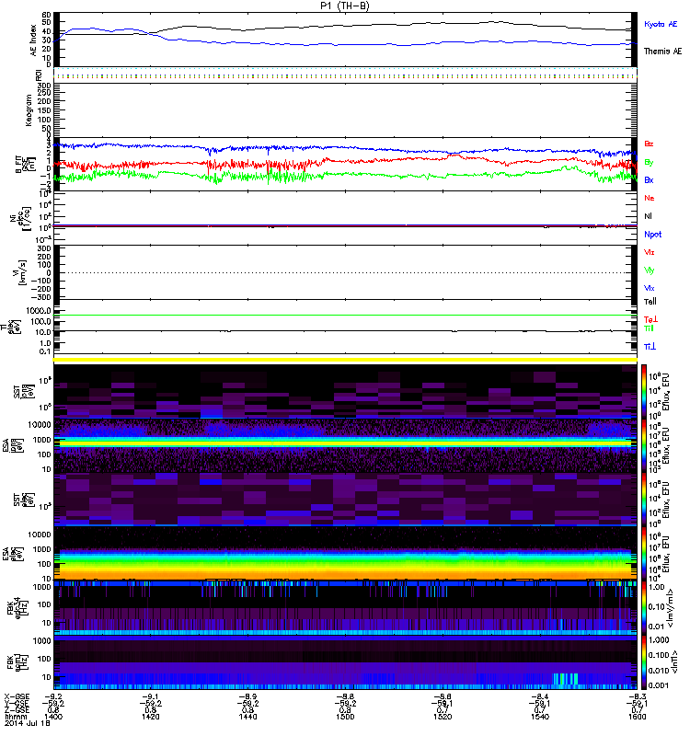
Task: Click the -300 tick on Vi axis
Action: point(40,297)
